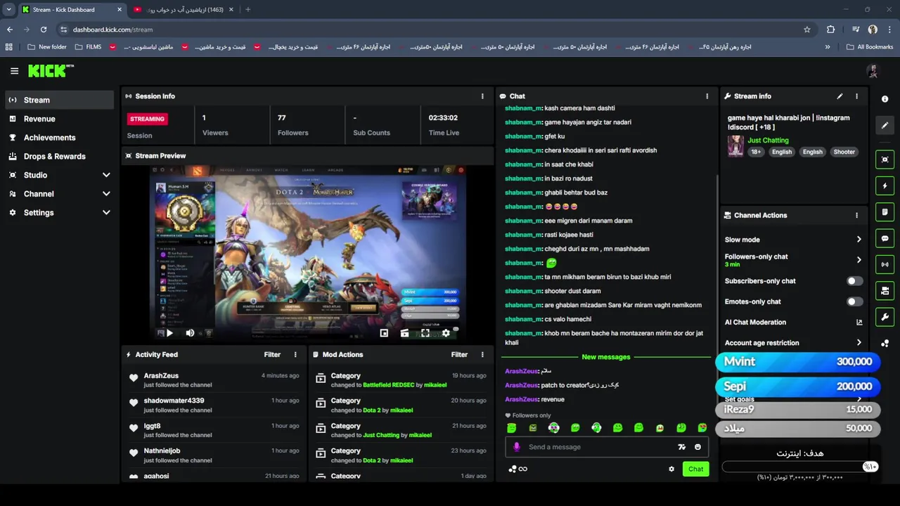Open Activity Feed Filter dropdown
The height and width of the screenshot is (506, 900).
coord(272,355)
